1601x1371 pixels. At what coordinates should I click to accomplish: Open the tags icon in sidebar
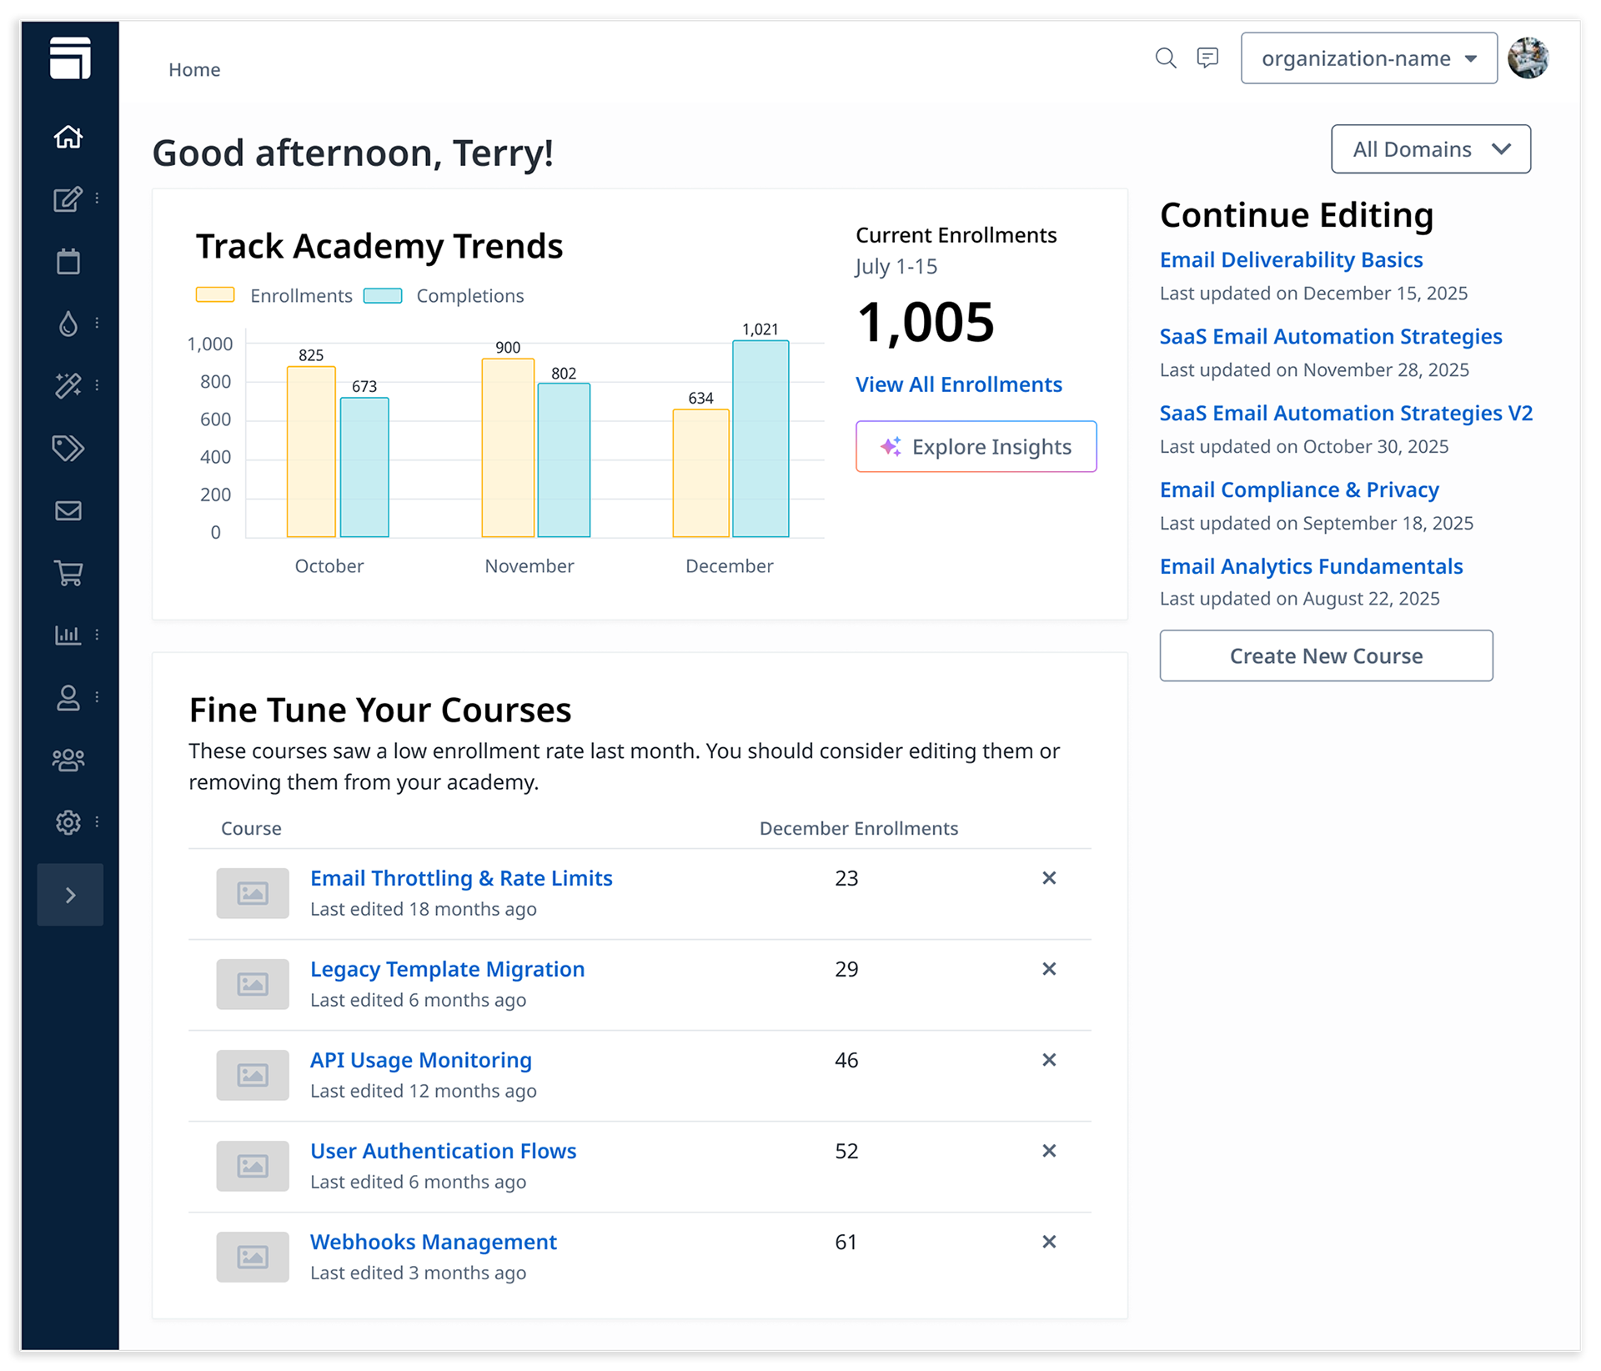coord(68,448)
